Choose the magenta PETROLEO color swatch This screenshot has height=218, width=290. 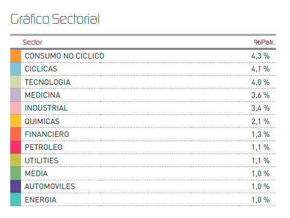tap(16, 147)
